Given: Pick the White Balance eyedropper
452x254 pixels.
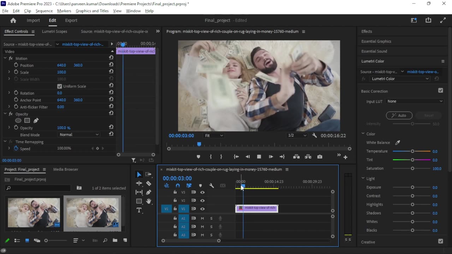Looking at the screenshot, I should tap(398, 143).
